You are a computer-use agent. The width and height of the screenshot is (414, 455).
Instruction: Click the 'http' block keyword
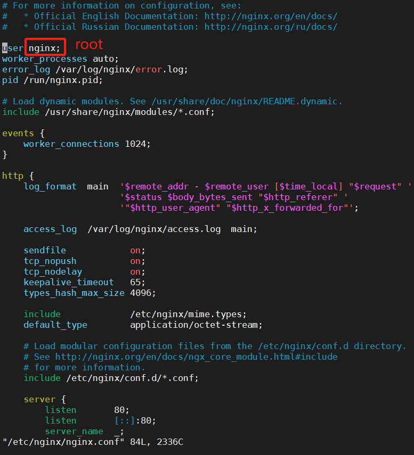(x=13, y=176)
